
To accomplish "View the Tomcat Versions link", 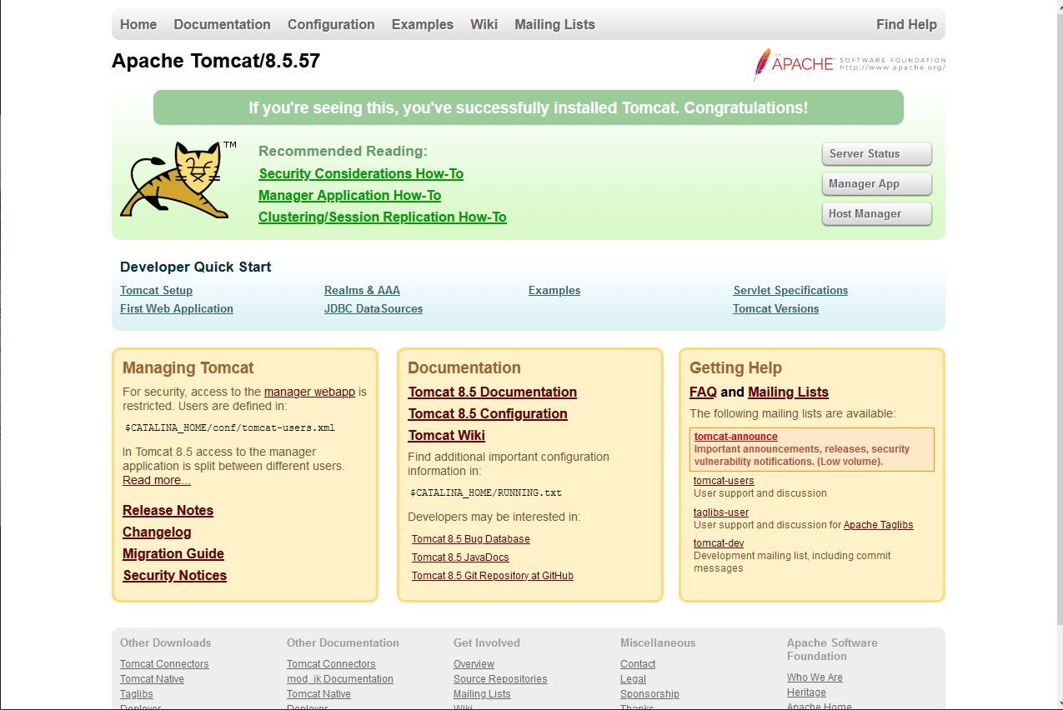I will click(x=775, y=308).
